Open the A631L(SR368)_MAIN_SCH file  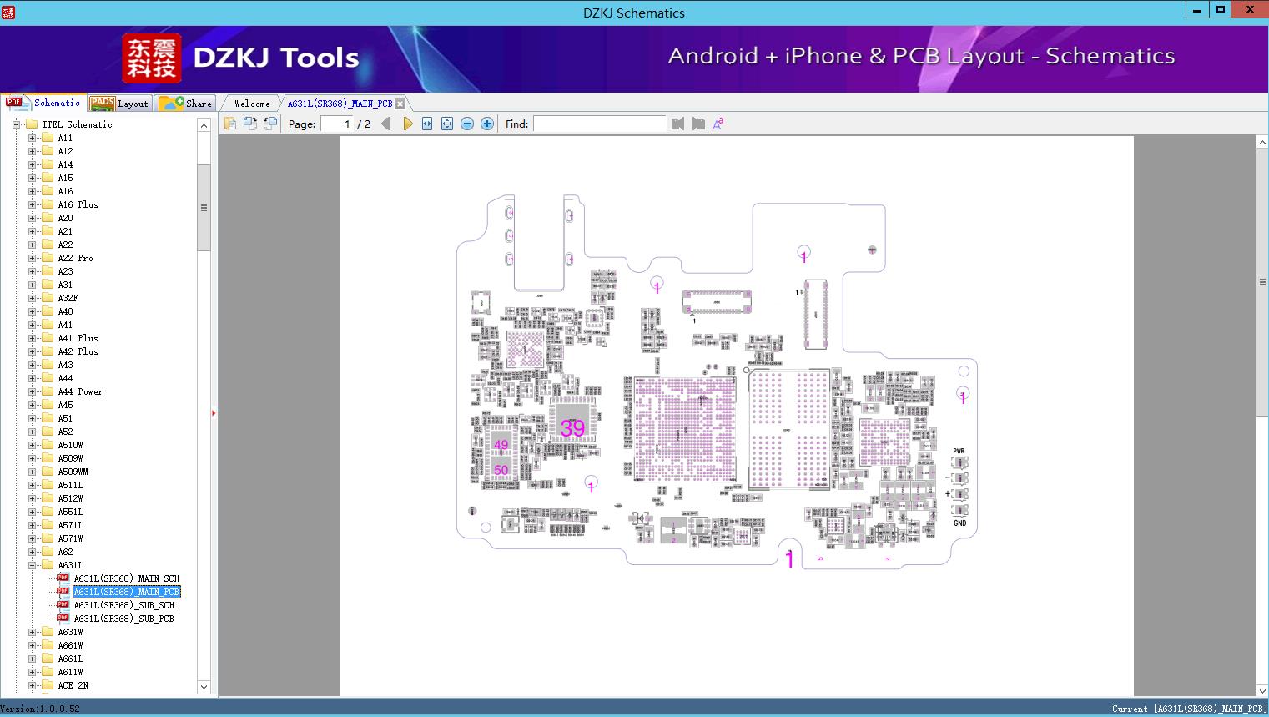point(126,578)
